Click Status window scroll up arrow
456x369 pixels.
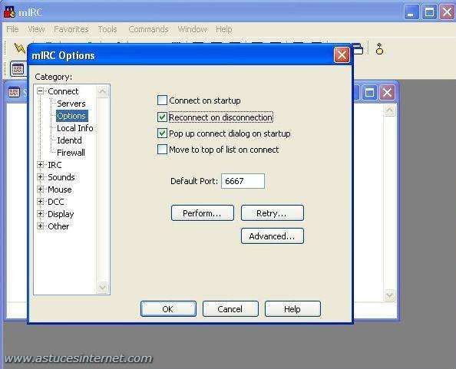pos(390,110)
